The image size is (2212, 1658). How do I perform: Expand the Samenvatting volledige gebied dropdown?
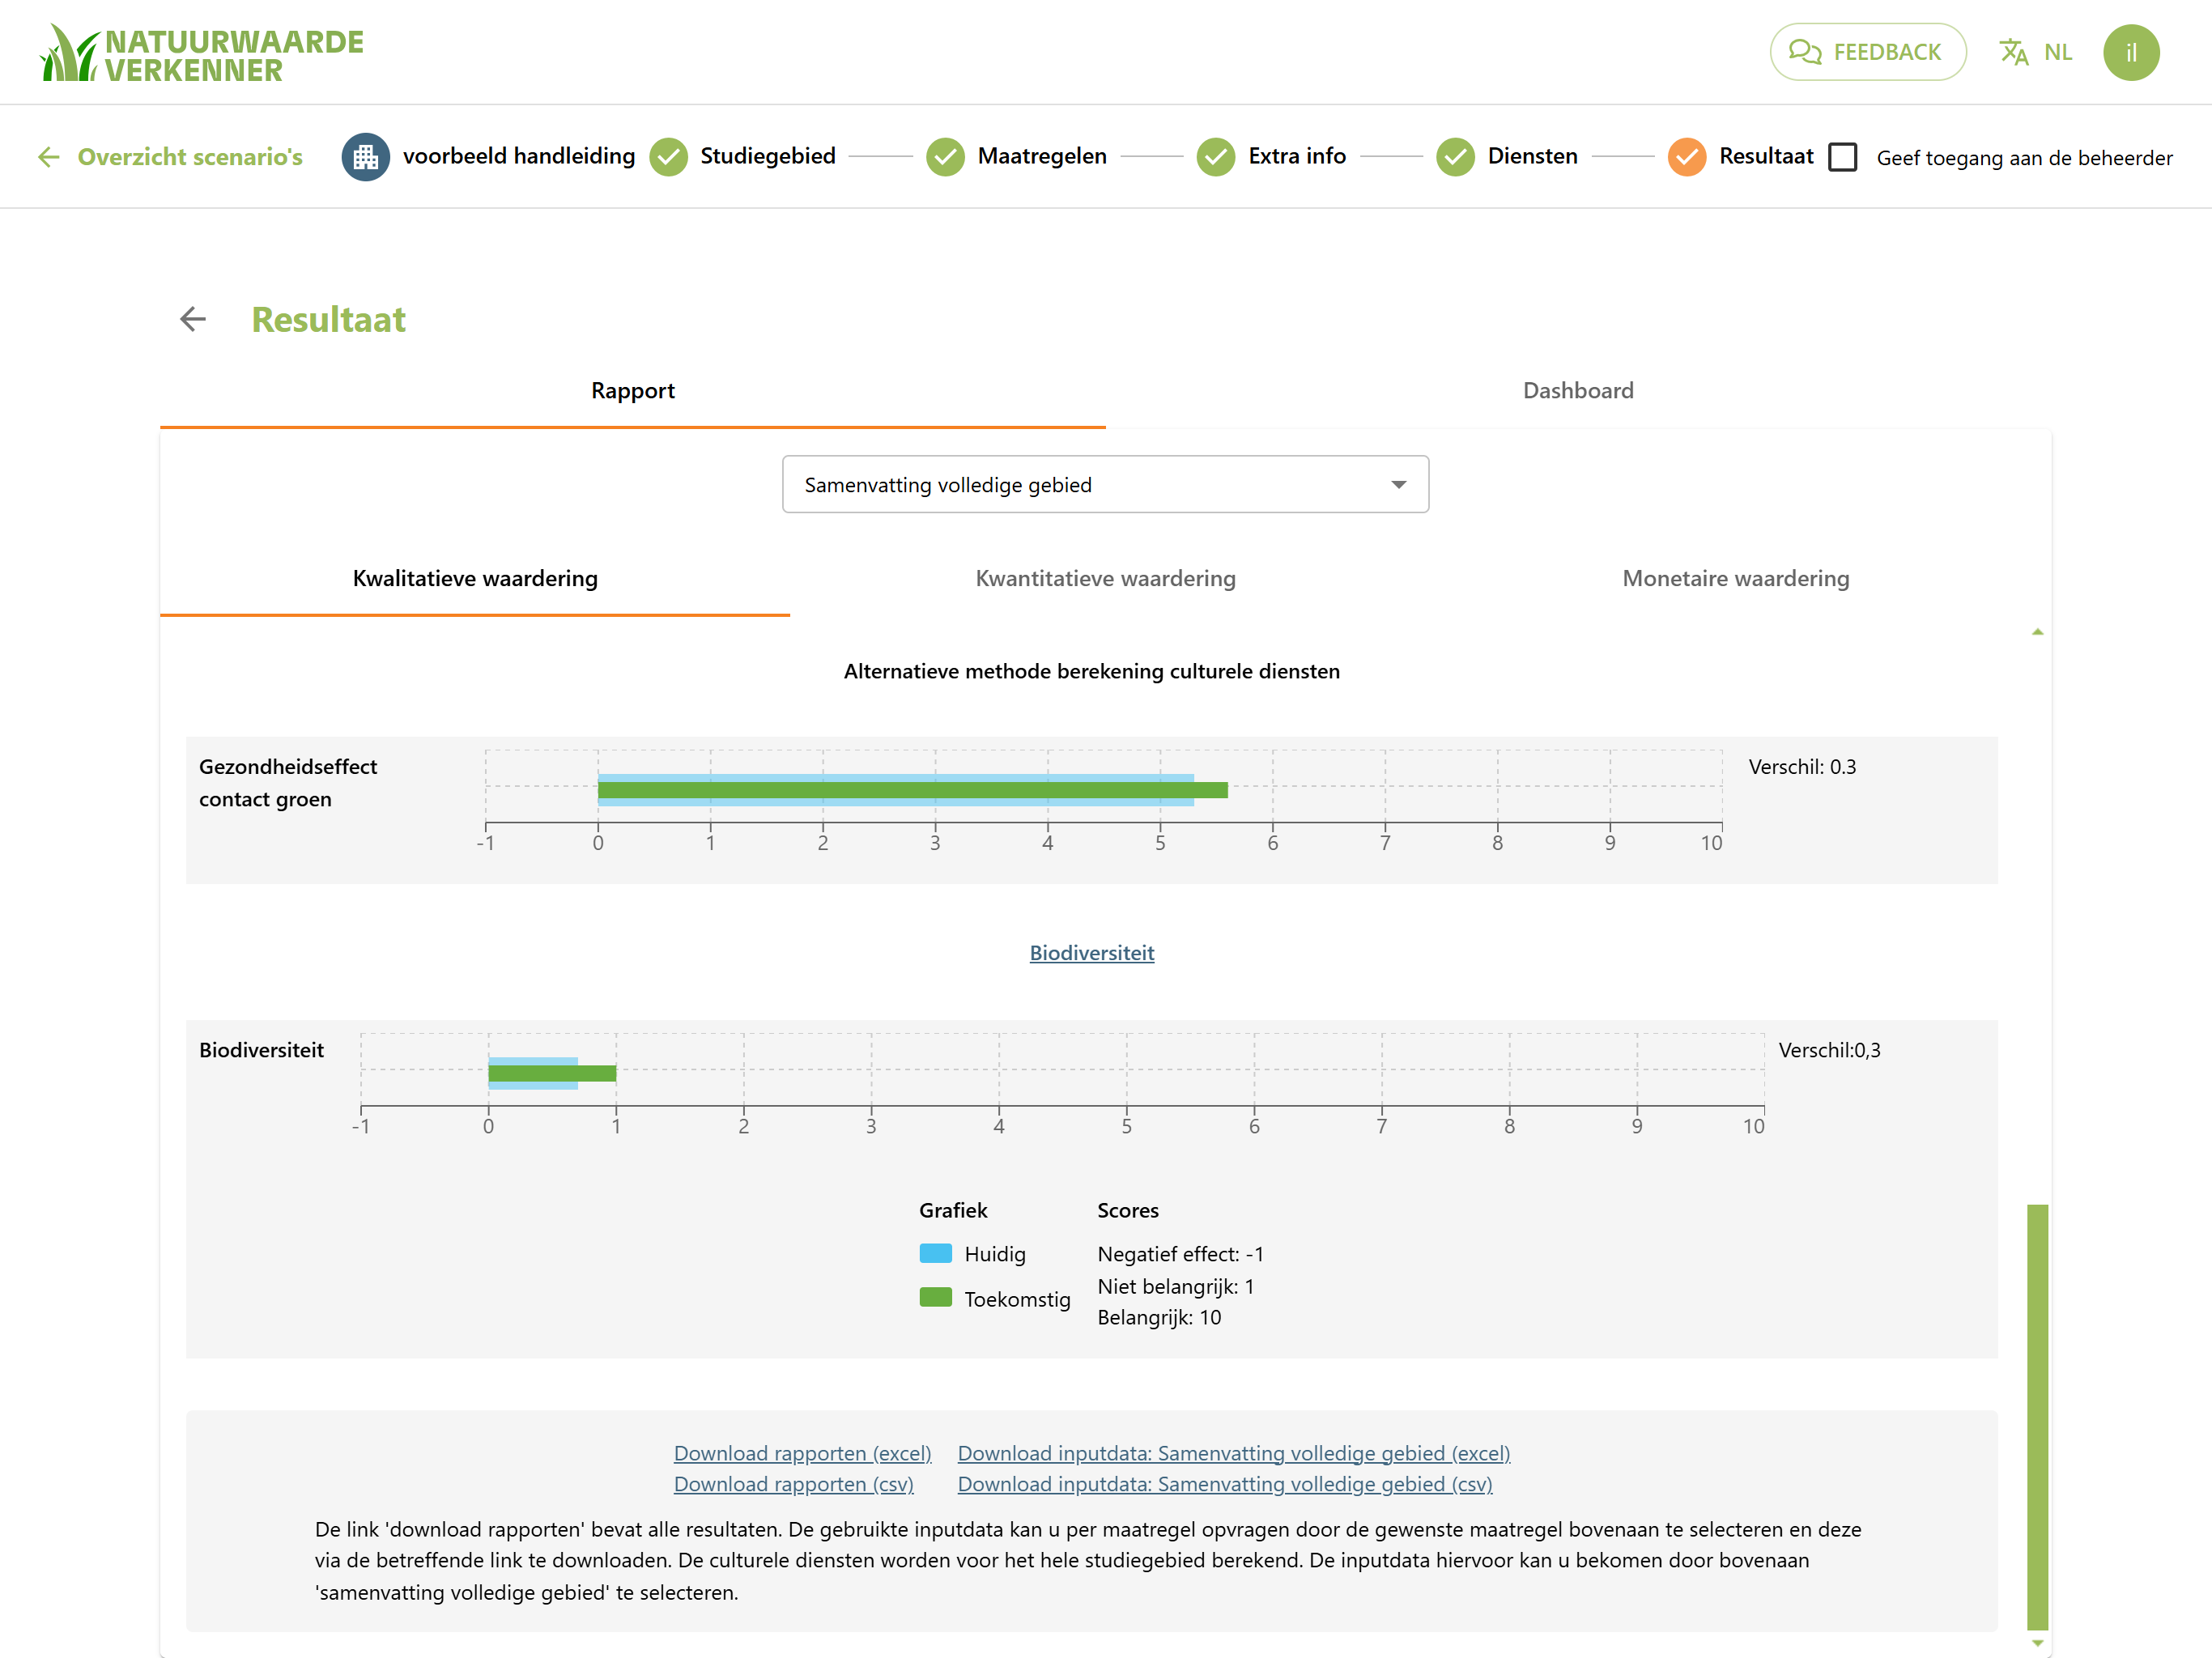[1105, 484]
